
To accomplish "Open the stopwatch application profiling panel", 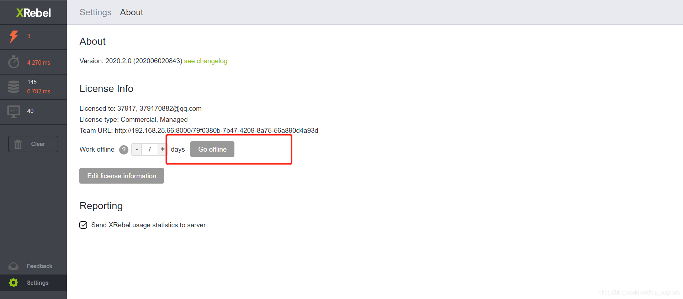I will click(x=14, y=62).
